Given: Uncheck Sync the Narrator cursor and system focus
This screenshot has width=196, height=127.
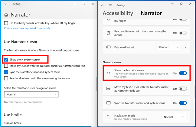Looking at the screenshot, I should (x=6, y=72).
